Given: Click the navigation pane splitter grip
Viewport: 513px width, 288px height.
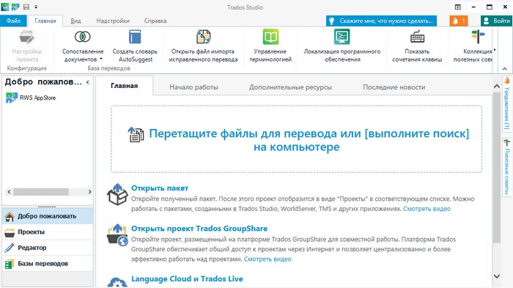Looking at the screenshot, I should [47, 207].
